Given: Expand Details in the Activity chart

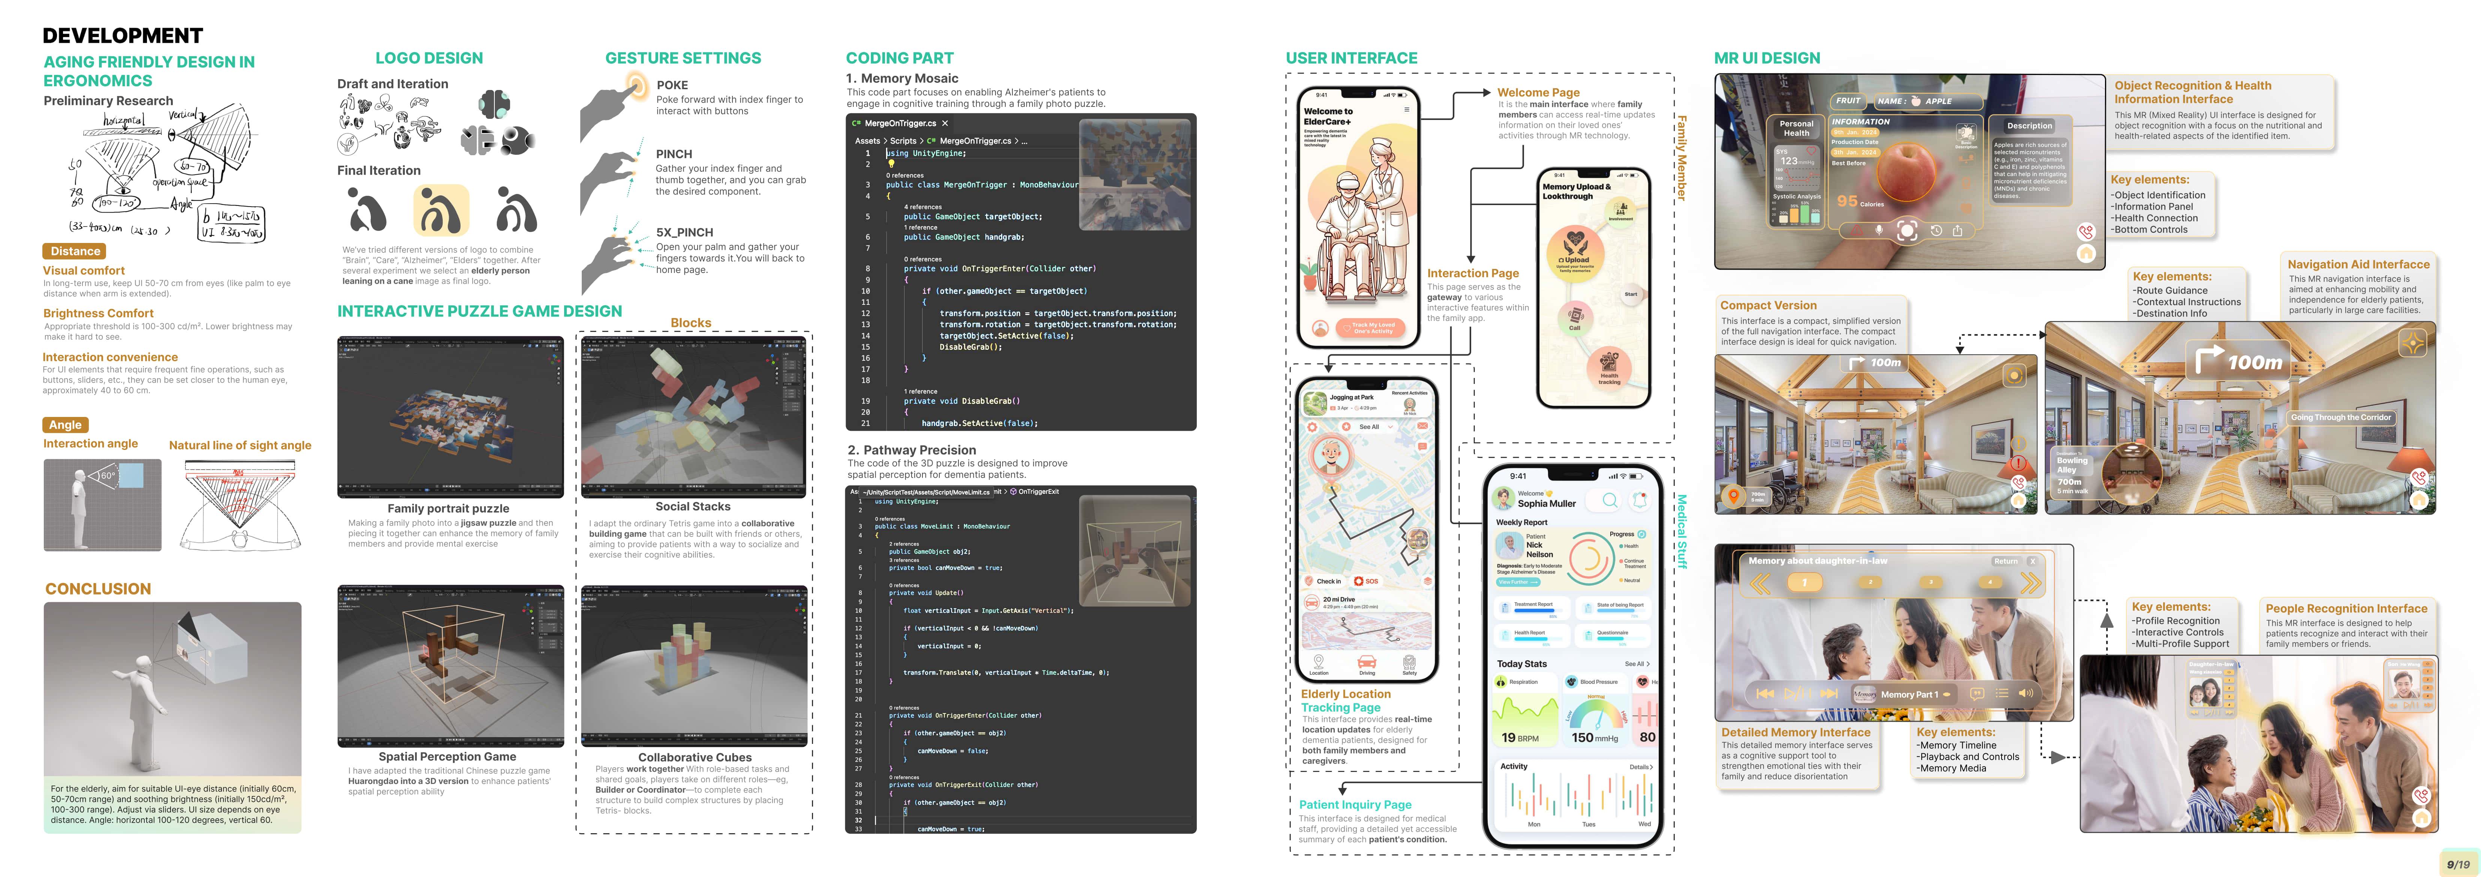Looking at the screenshot, I should coord(1641,767).
